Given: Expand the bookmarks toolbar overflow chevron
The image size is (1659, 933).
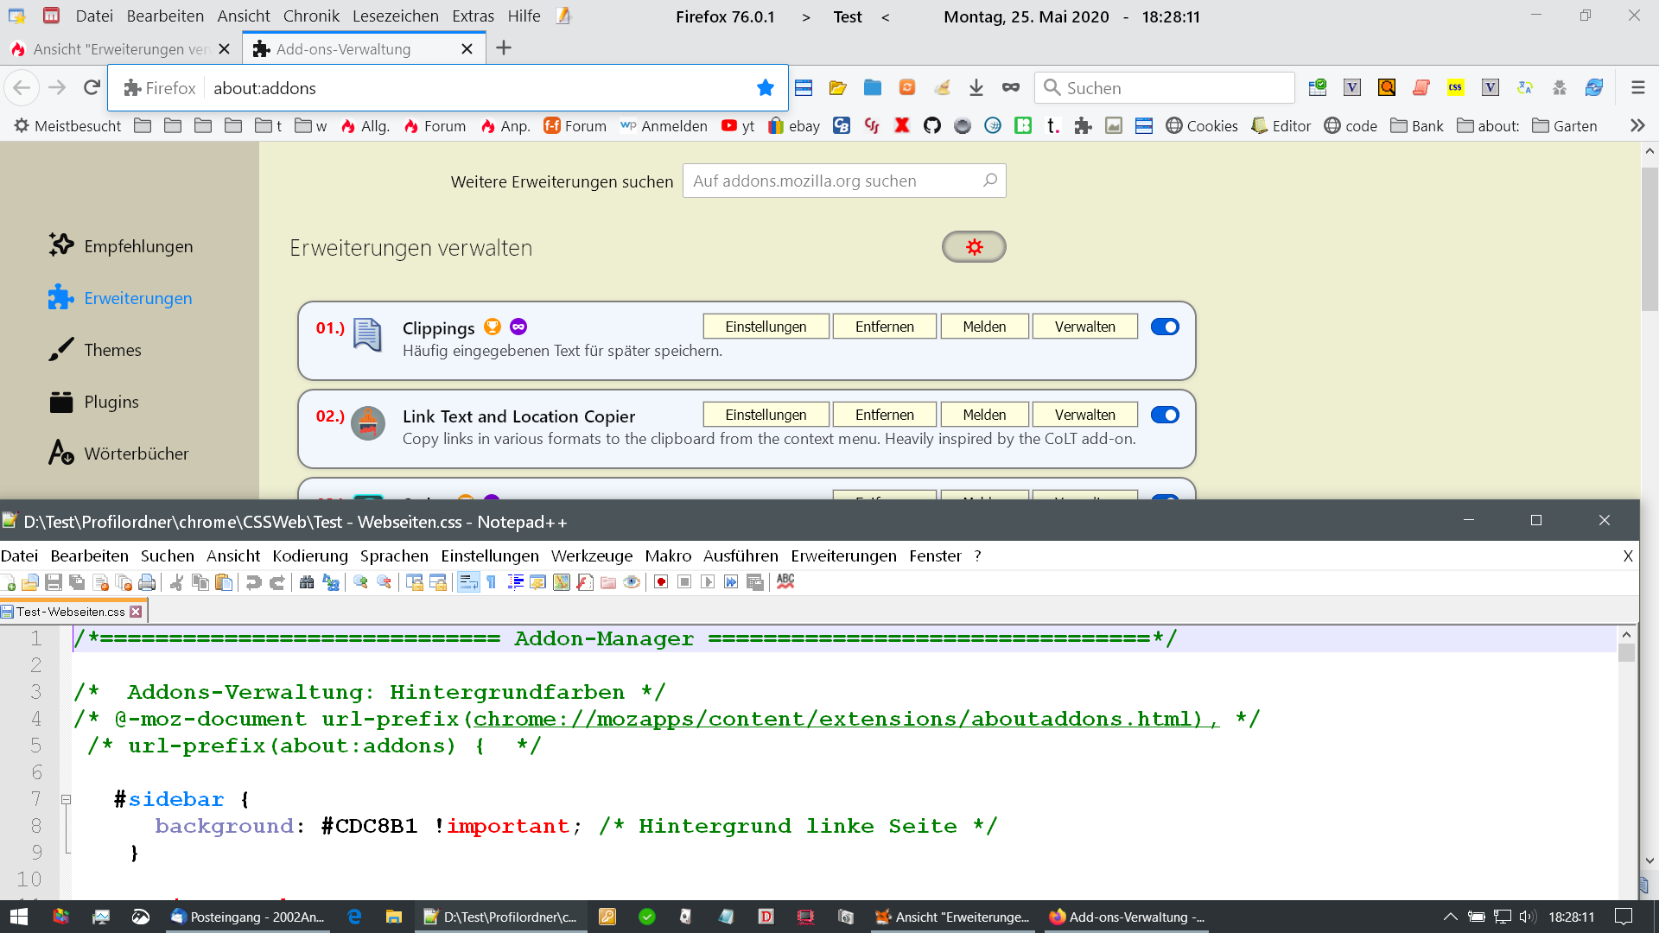Looking at the screenshot, I should point(1637,126).
